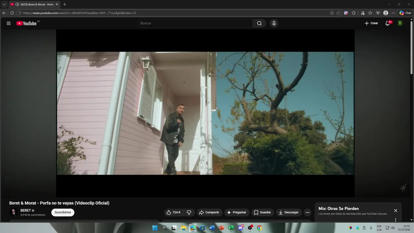
Task: Download the video with Descargar
Action: (x=289, y=212)
